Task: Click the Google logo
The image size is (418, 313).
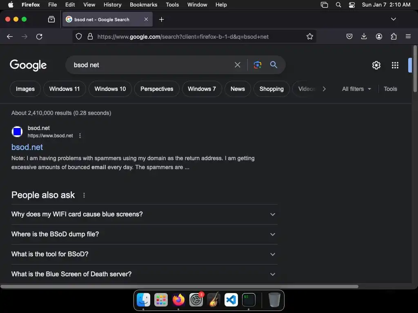Action: coord(28,65)
